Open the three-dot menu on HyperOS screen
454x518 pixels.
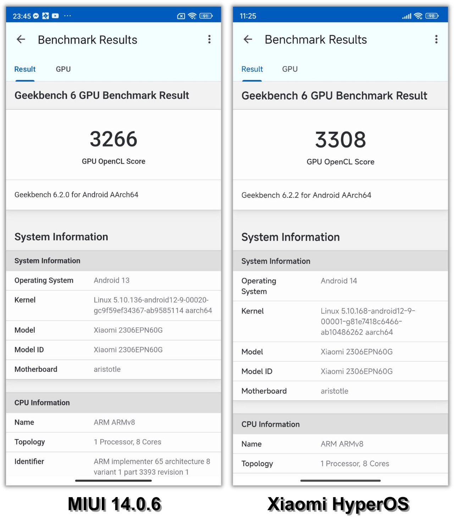tap(436, 39)
